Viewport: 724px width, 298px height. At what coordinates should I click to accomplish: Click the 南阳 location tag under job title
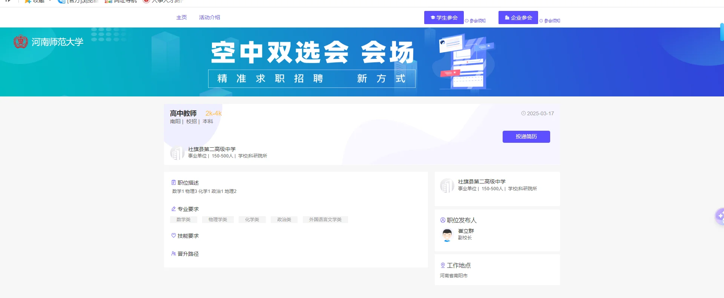(x=175, y=121)
